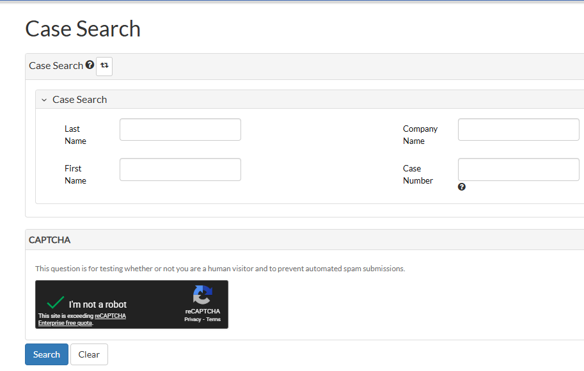The height and width of the screenshot is (371, 584).
Task: Click inside the Last Name field
Action: 180,130
